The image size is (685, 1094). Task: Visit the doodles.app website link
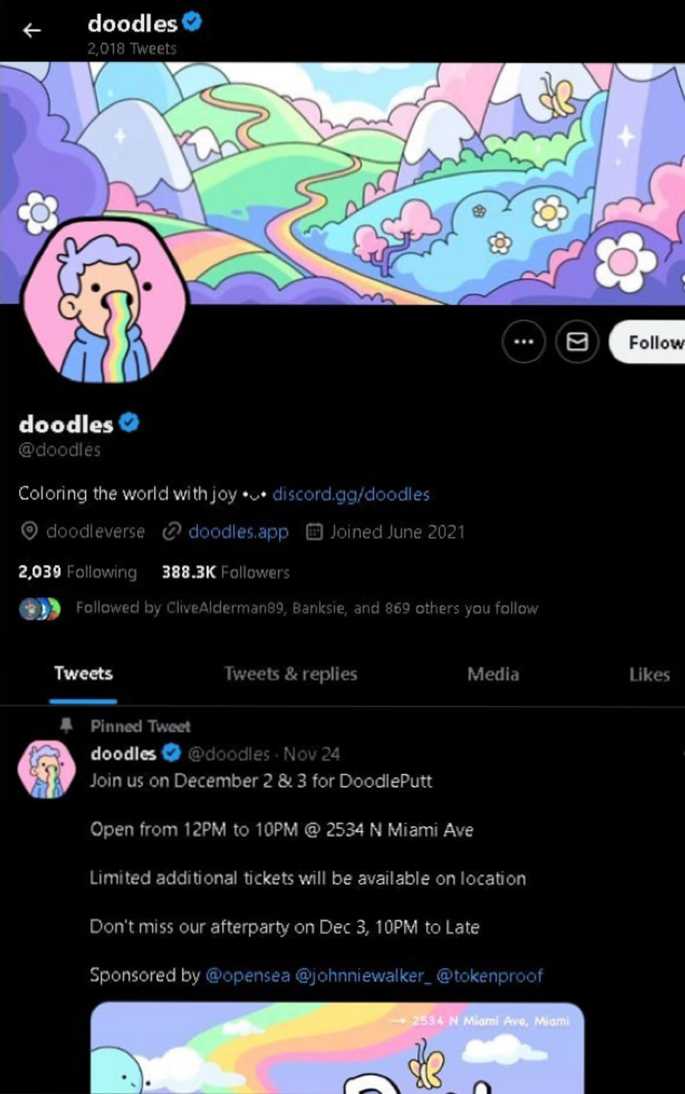tap(238, 532)
